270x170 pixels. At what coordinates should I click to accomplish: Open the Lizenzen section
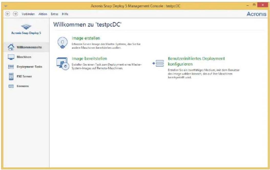coord(23,86)
